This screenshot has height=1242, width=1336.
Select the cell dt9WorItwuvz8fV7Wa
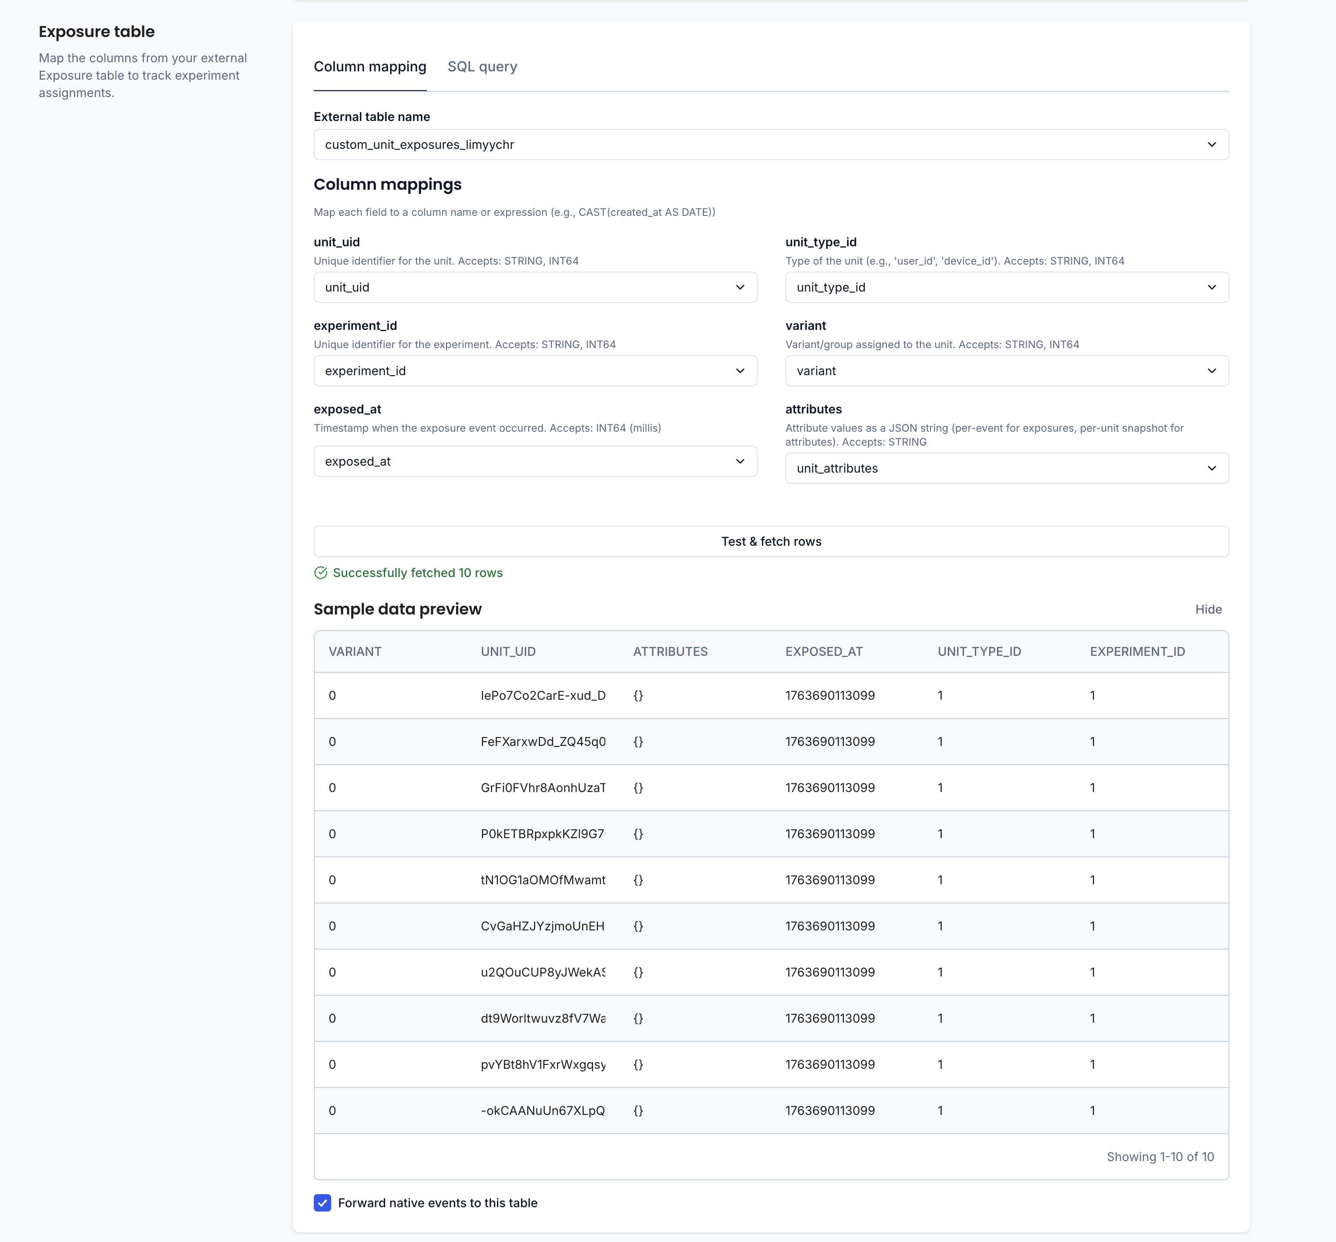pos(543,1018)
